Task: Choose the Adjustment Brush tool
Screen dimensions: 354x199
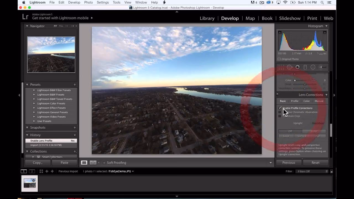Action: [322, 67]
